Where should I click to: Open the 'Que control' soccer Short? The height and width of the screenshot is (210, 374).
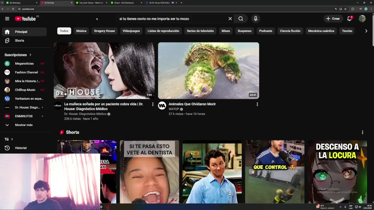275,172
